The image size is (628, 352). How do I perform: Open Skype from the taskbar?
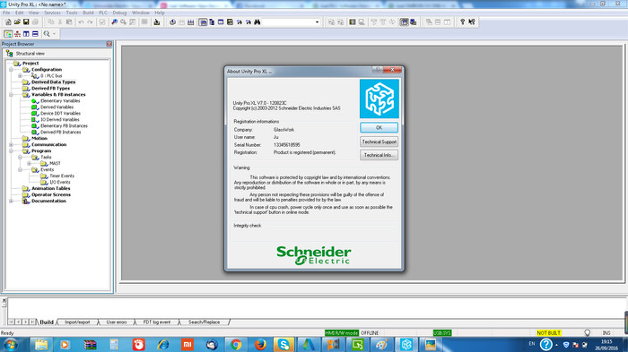284,345
